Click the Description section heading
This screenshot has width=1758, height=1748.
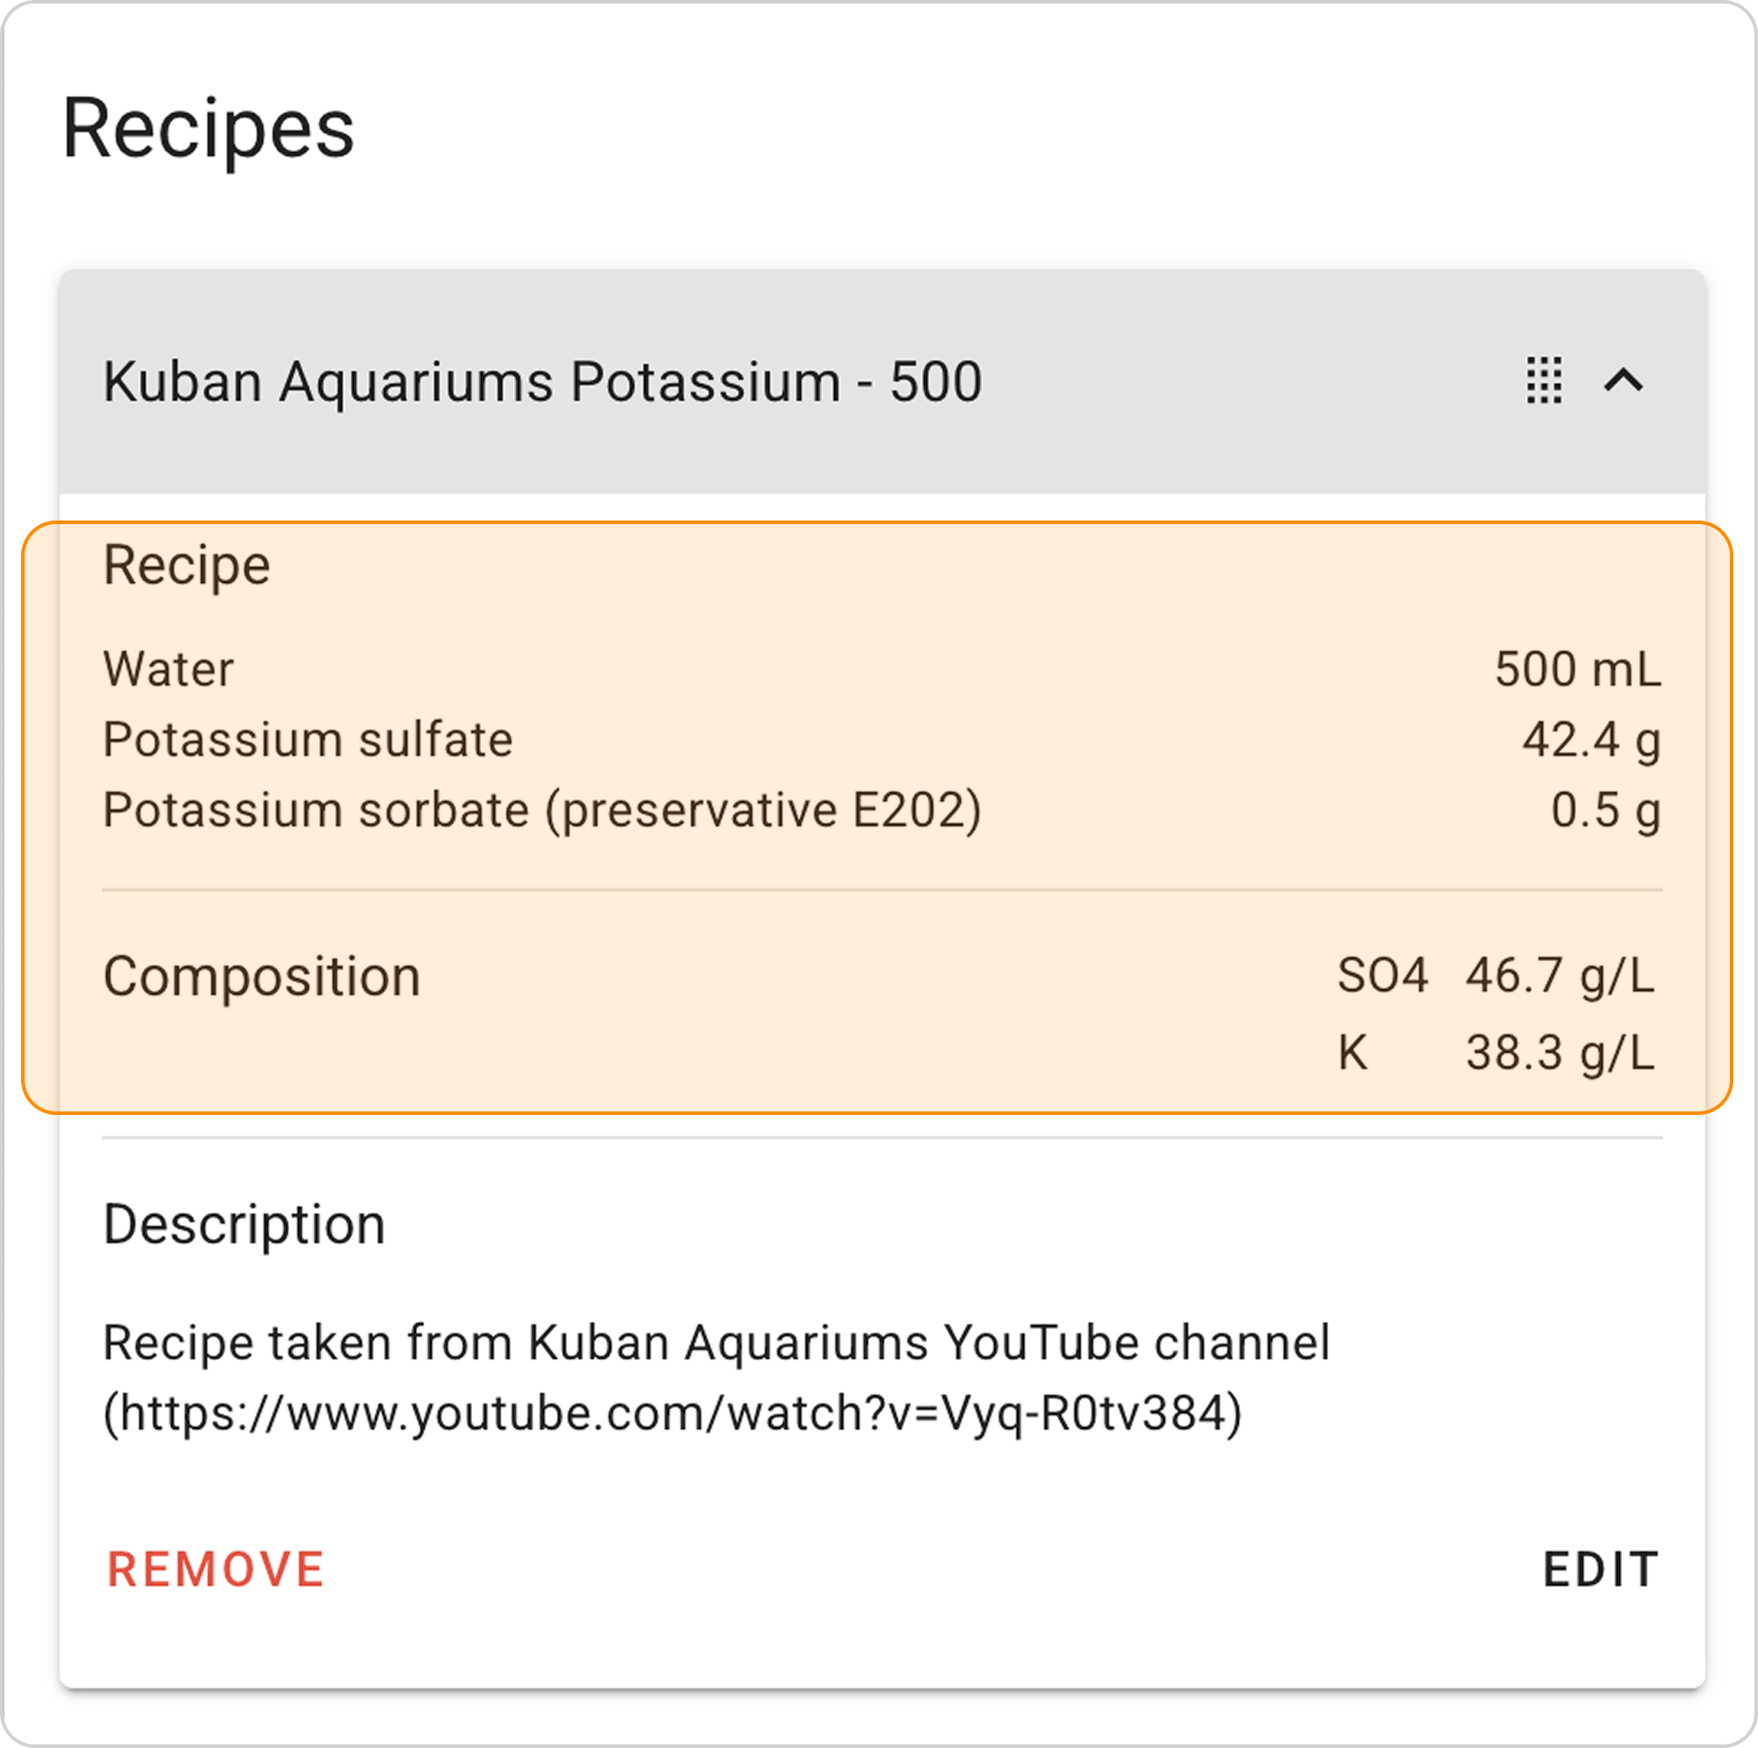coord(243,1225)
